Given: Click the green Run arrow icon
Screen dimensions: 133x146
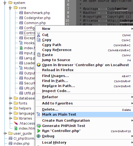Looking at the screenshot, I should 39,131.
